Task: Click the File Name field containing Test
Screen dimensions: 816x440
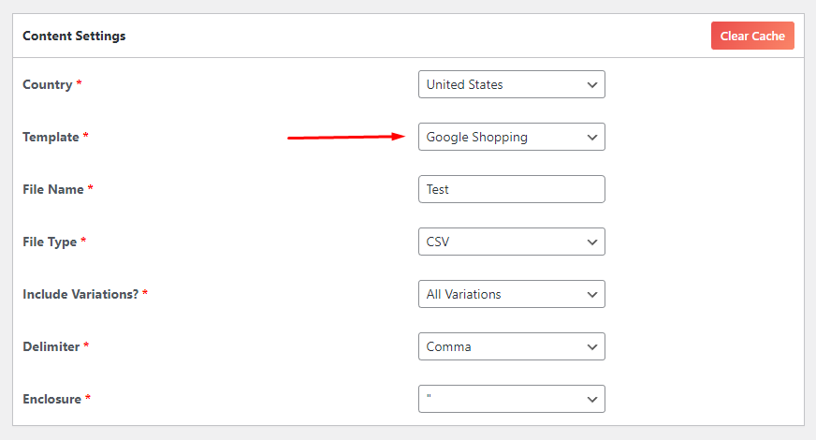Action: click(511, 189)
